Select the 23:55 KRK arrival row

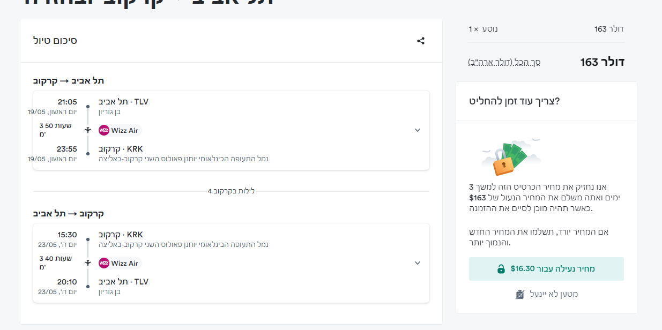point(121,149)
